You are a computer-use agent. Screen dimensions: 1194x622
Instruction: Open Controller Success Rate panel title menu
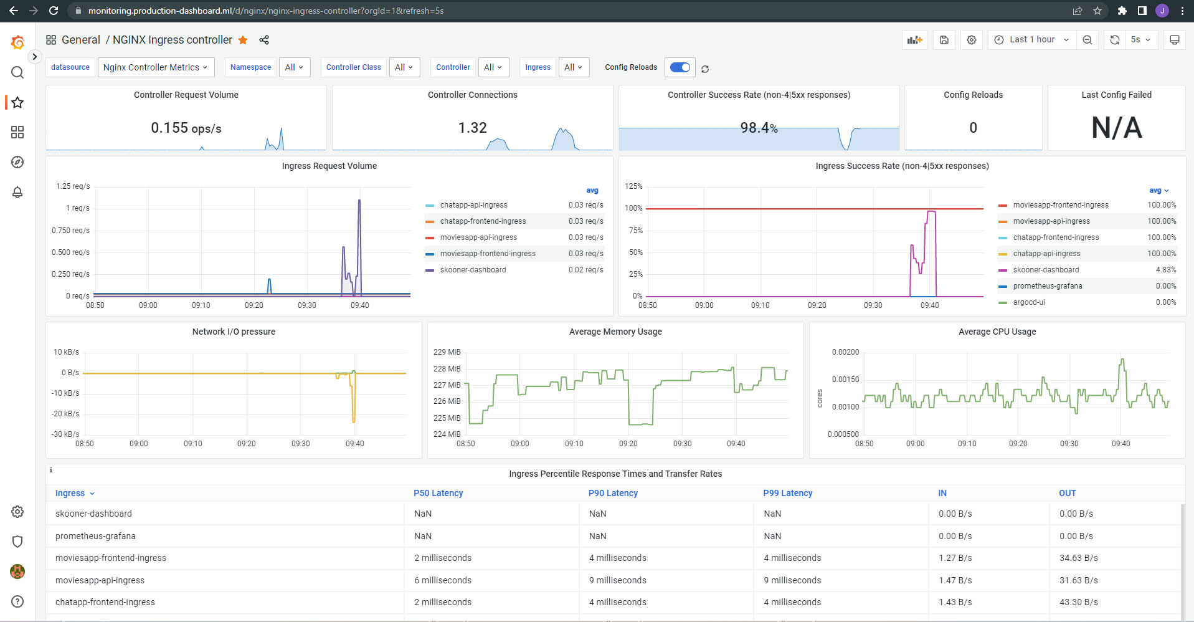point(759,95)
